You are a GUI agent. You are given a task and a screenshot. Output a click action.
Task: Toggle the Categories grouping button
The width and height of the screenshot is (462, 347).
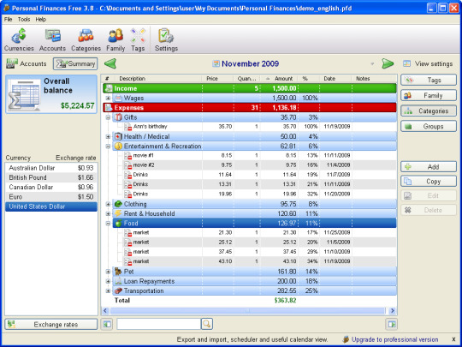429,111
